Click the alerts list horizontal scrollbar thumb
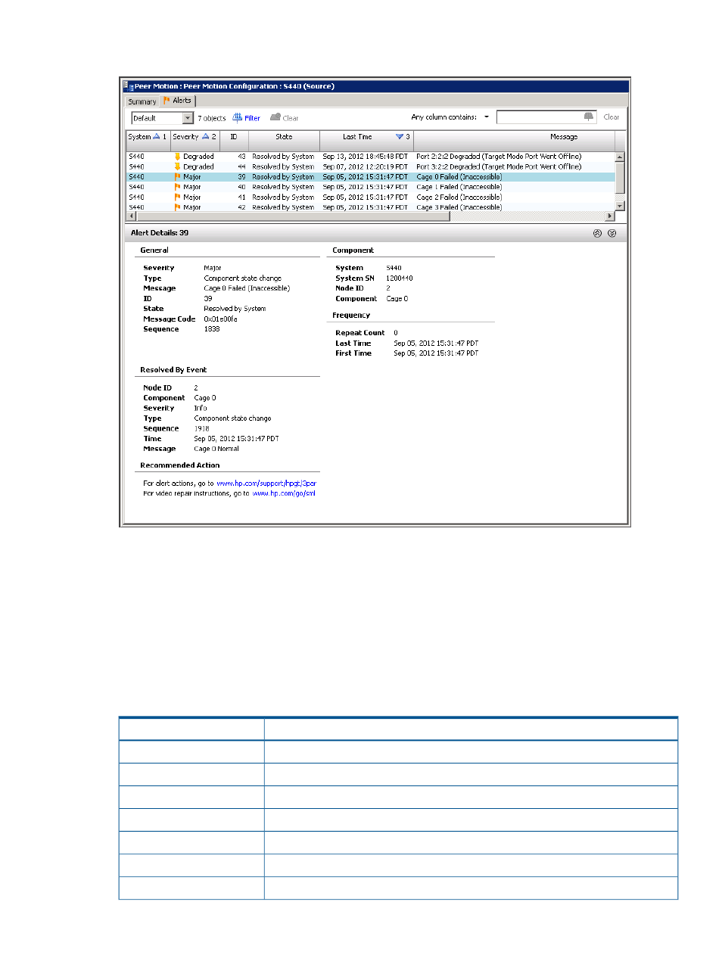This screenshot has height=961, width=722. (x=292, y=216)
